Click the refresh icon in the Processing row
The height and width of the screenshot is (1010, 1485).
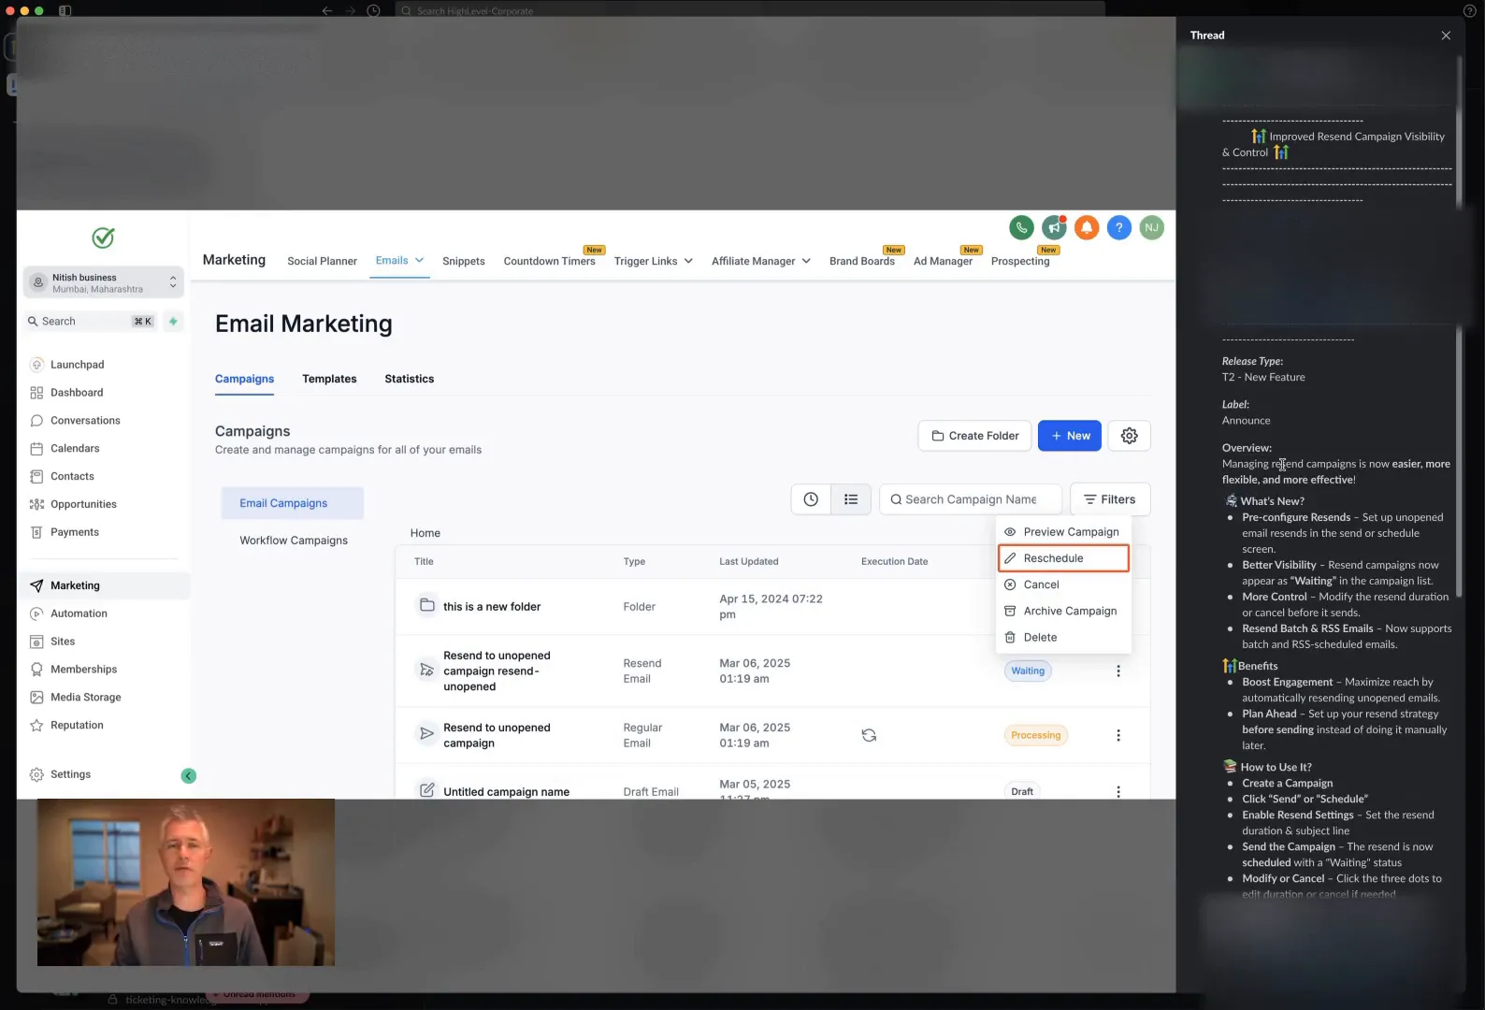point(869,735)
